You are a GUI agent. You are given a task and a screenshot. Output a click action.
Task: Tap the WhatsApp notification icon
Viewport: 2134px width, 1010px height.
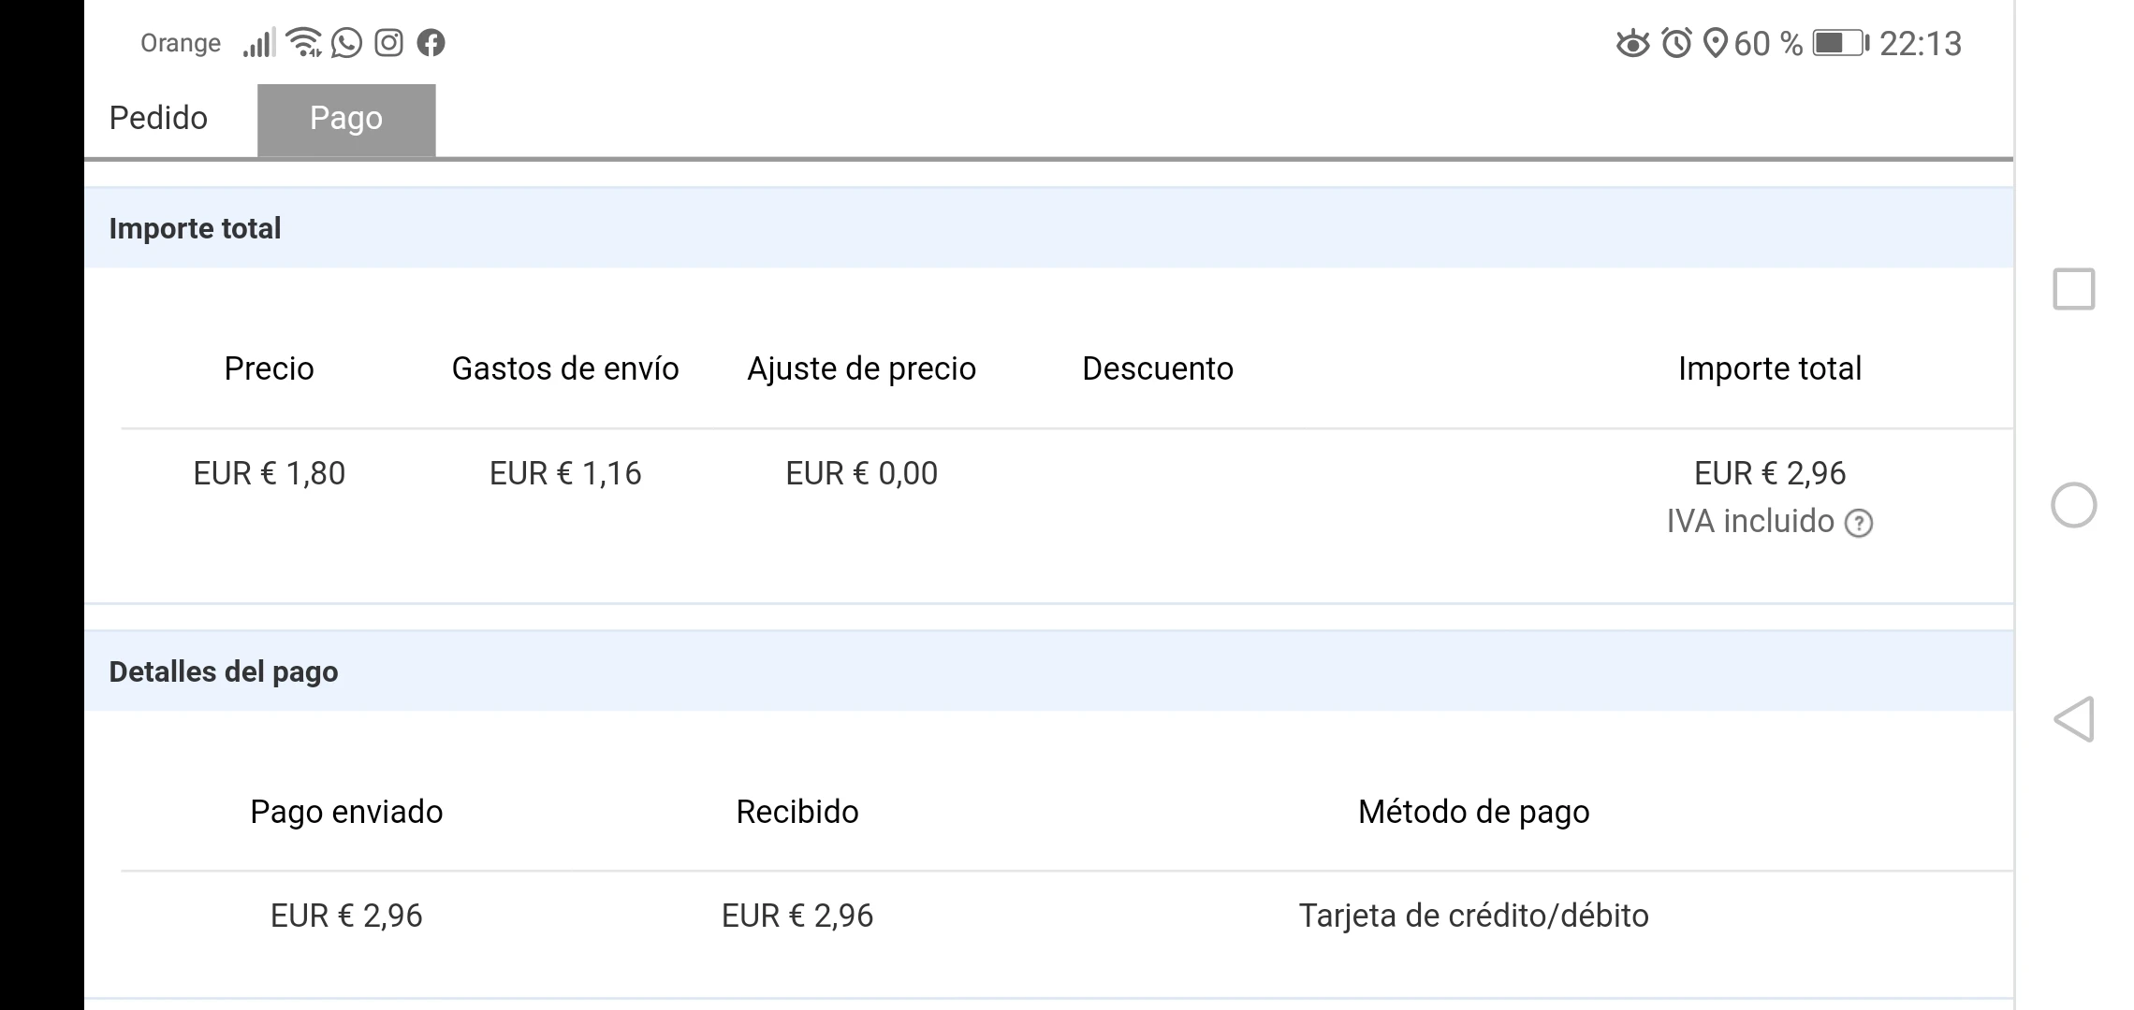(x=346, y=43)
